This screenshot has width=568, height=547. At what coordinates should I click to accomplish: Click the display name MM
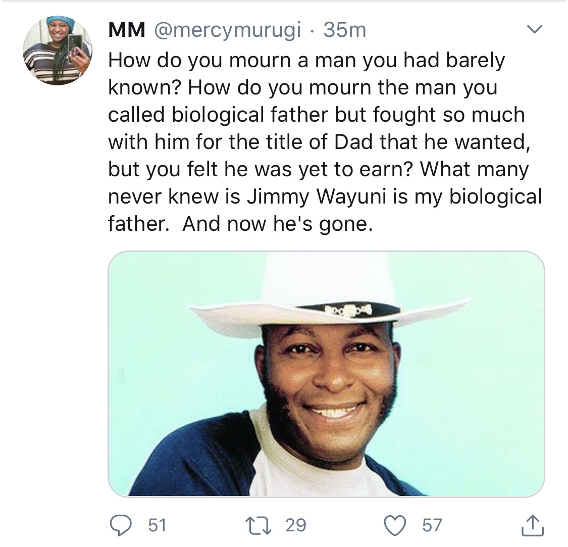coord(127,30)
